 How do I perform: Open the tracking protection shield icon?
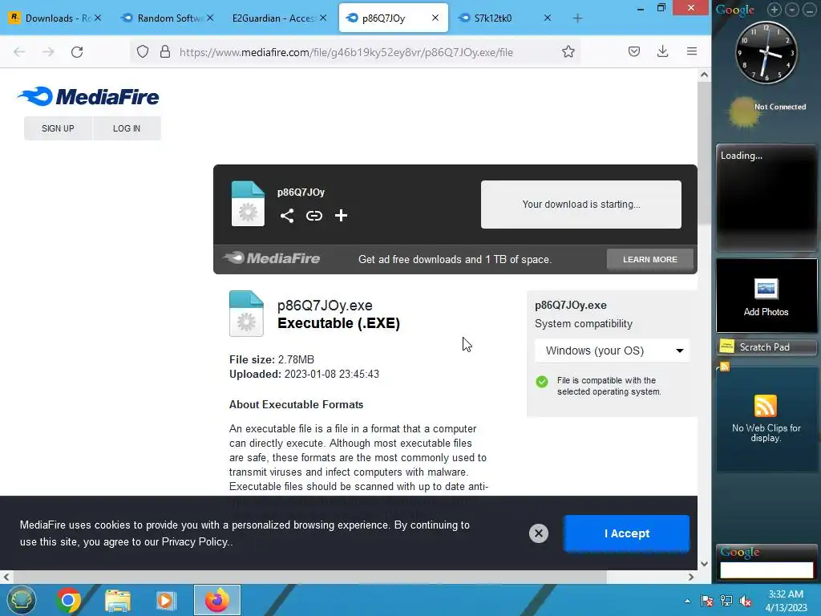[143, 51]
